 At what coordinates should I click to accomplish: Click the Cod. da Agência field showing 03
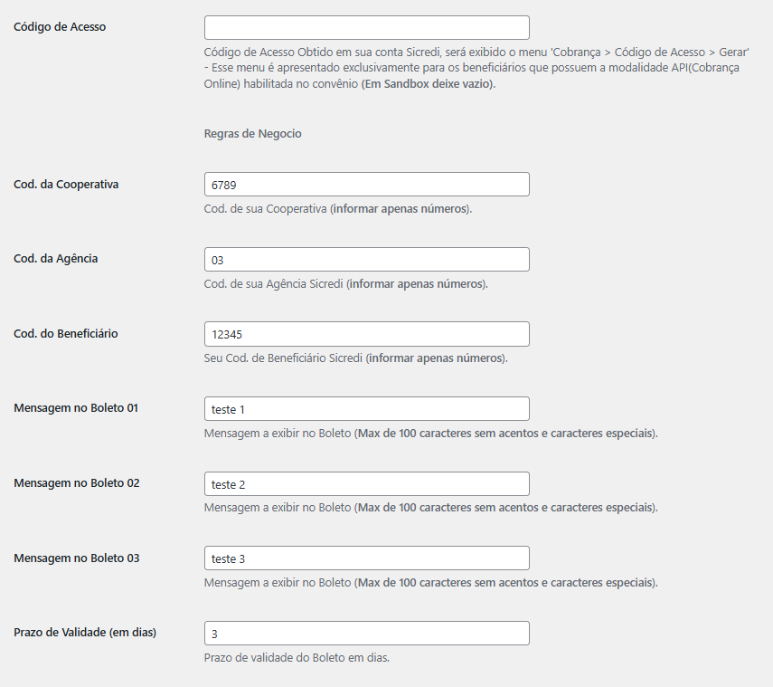[366, 260]
